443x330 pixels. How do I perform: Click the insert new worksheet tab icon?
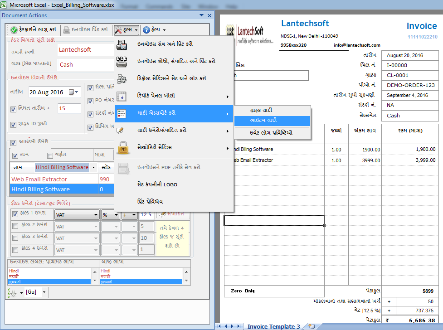[312, 326]
